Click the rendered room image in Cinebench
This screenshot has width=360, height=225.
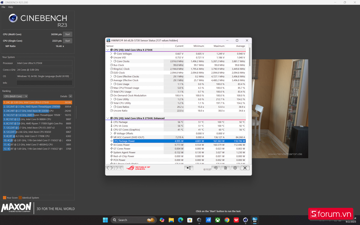280,109
